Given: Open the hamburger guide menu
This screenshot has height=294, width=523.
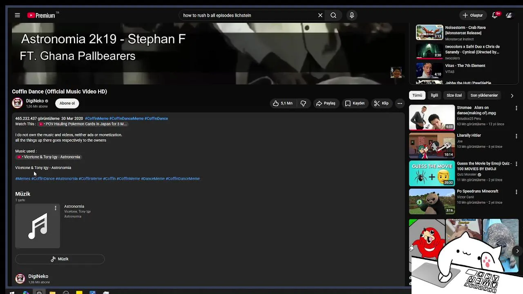Looking at the screenshot, I should tap(17, 15).
